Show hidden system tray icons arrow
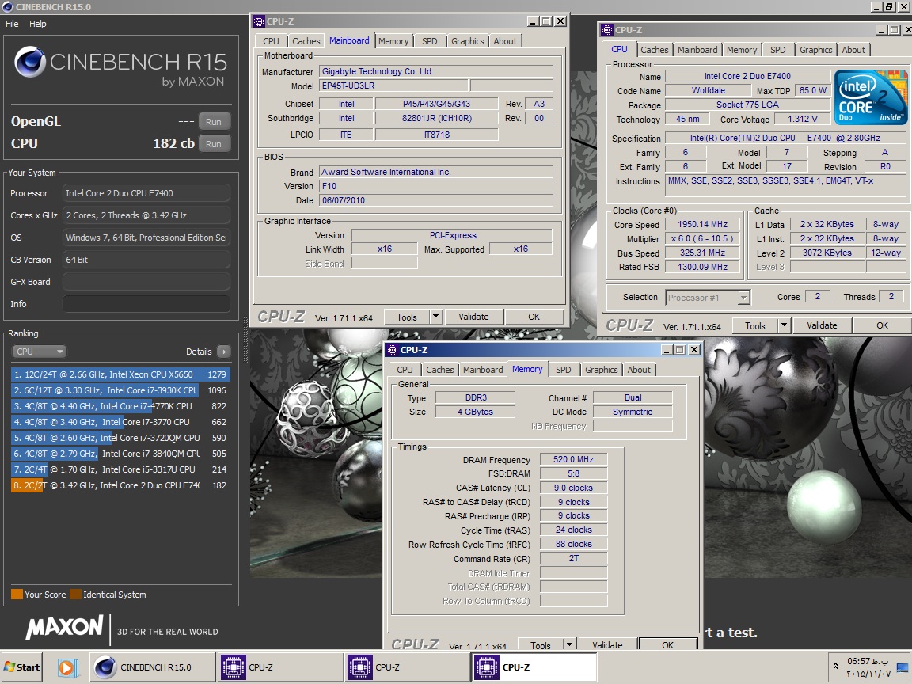 [836, 667]
